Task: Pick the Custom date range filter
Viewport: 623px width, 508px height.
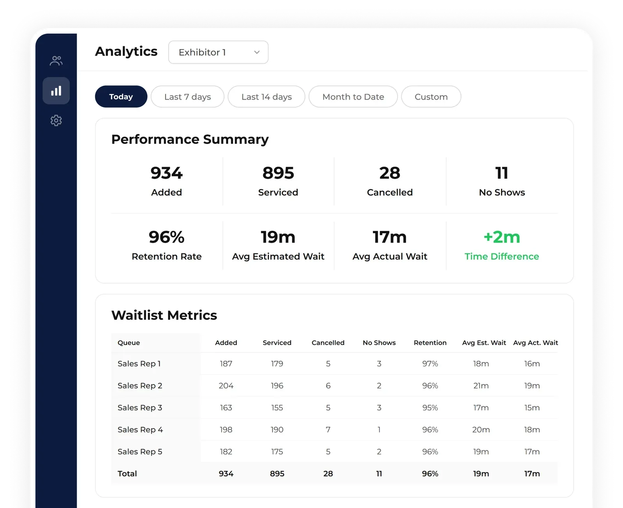Action: pos(431,97)
